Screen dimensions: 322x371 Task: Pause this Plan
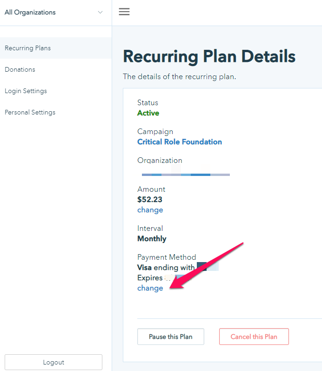(171, 337)
